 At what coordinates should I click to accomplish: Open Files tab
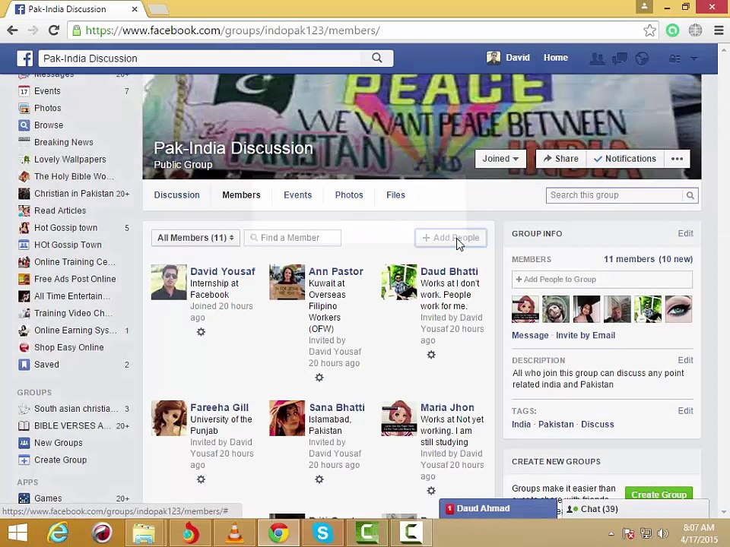[395, 195]
